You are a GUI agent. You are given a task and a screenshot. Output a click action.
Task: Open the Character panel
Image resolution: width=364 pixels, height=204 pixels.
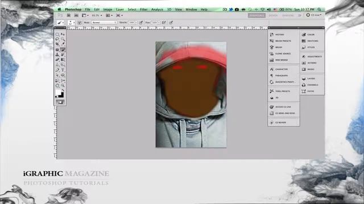click(x=279, y=69)
